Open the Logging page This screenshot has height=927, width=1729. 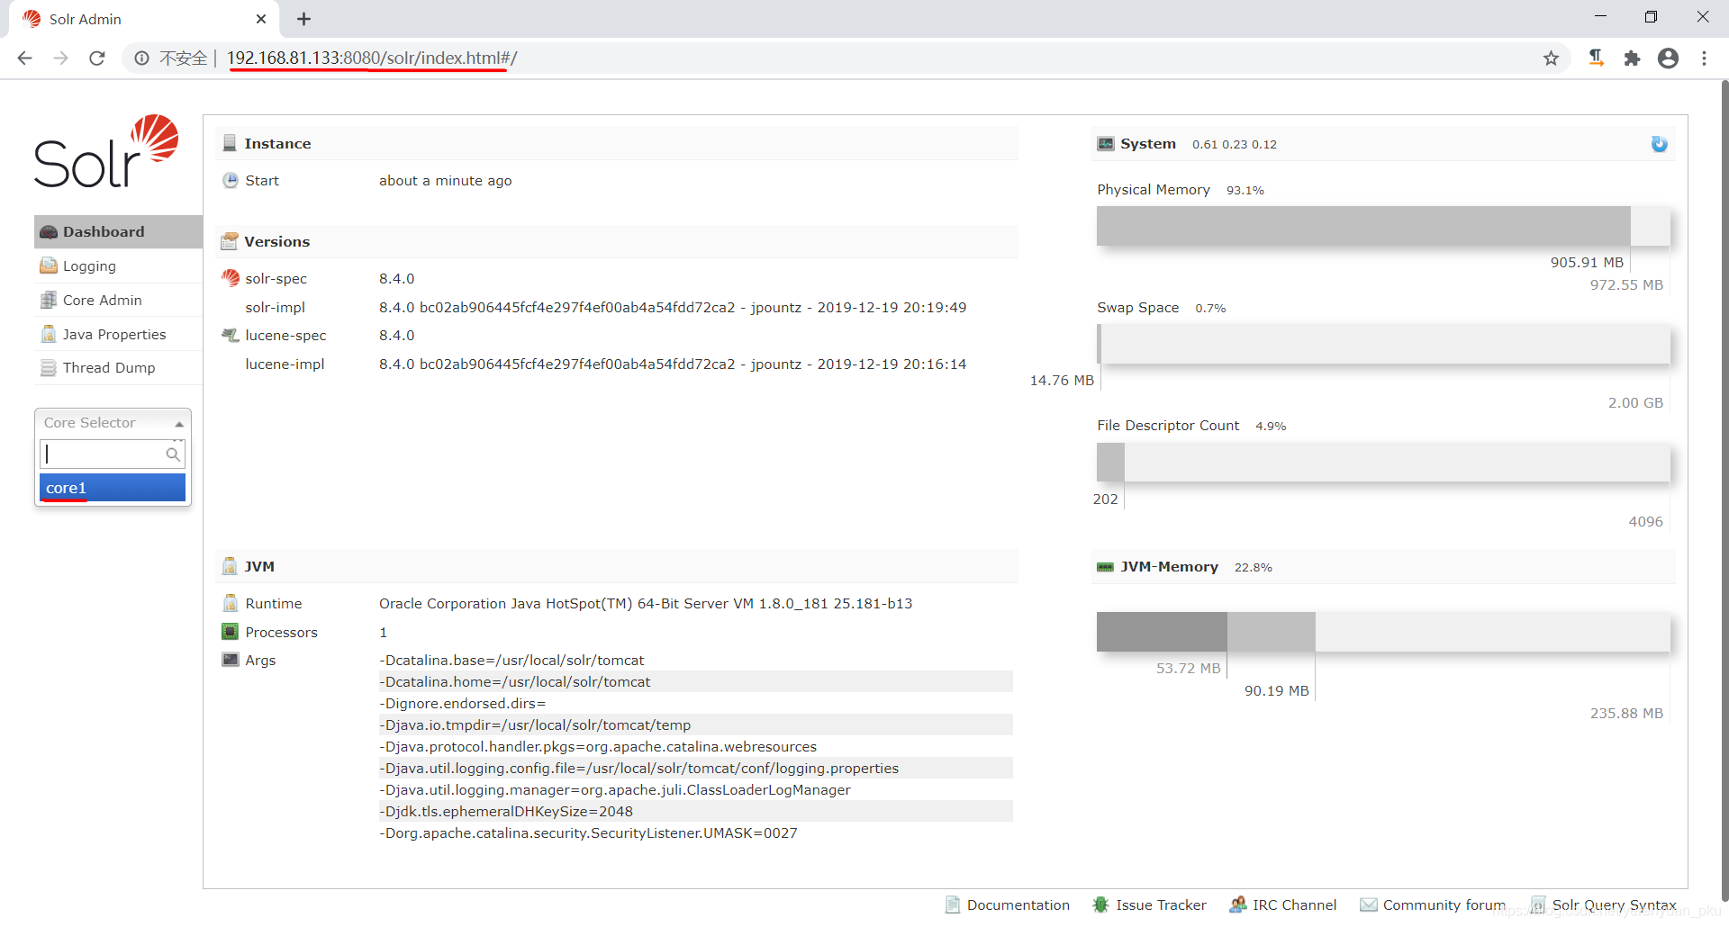tap(89, 266)
